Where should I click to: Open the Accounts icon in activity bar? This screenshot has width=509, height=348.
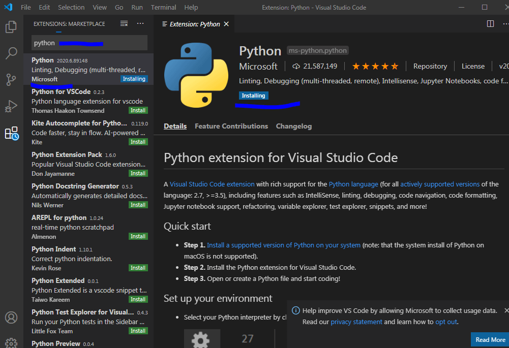click(x=11, y=318)
